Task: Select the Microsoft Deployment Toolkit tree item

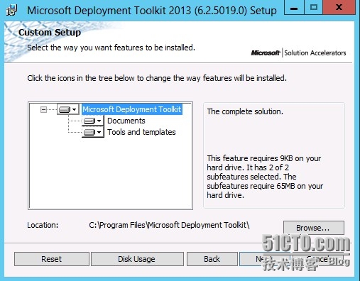Action: coord(132,109)
